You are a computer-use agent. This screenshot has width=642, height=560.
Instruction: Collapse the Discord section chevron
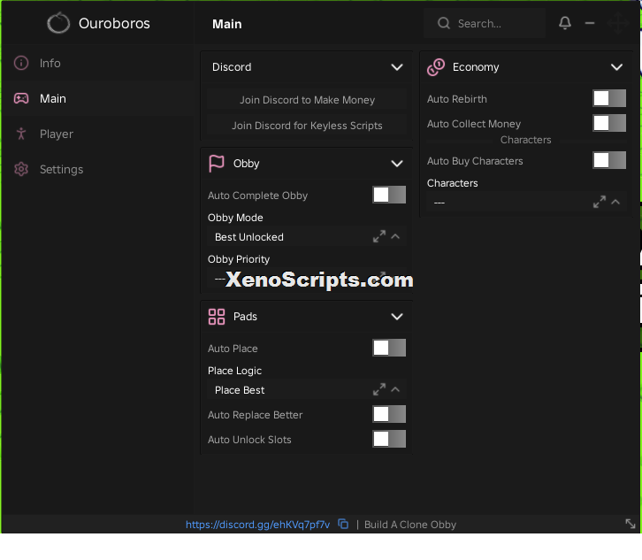(397, 67)
